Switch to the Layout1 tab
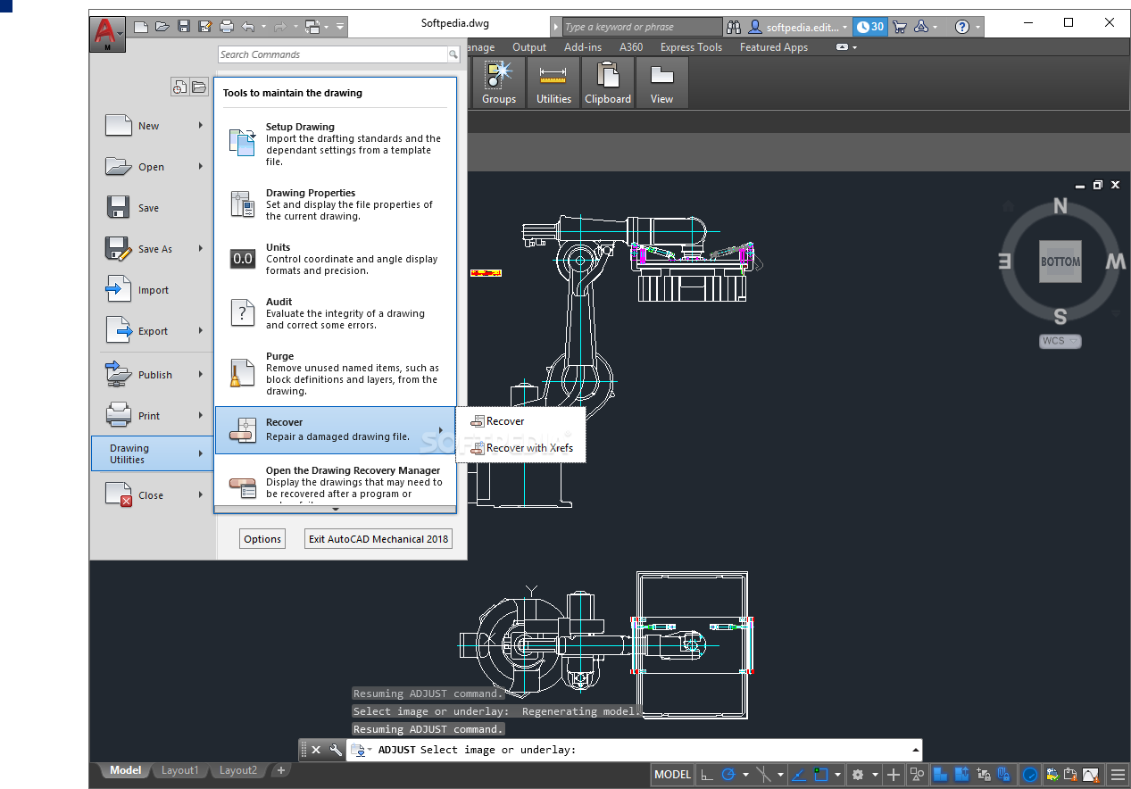The image size is (1131, 789). click(x=179, y=770)
